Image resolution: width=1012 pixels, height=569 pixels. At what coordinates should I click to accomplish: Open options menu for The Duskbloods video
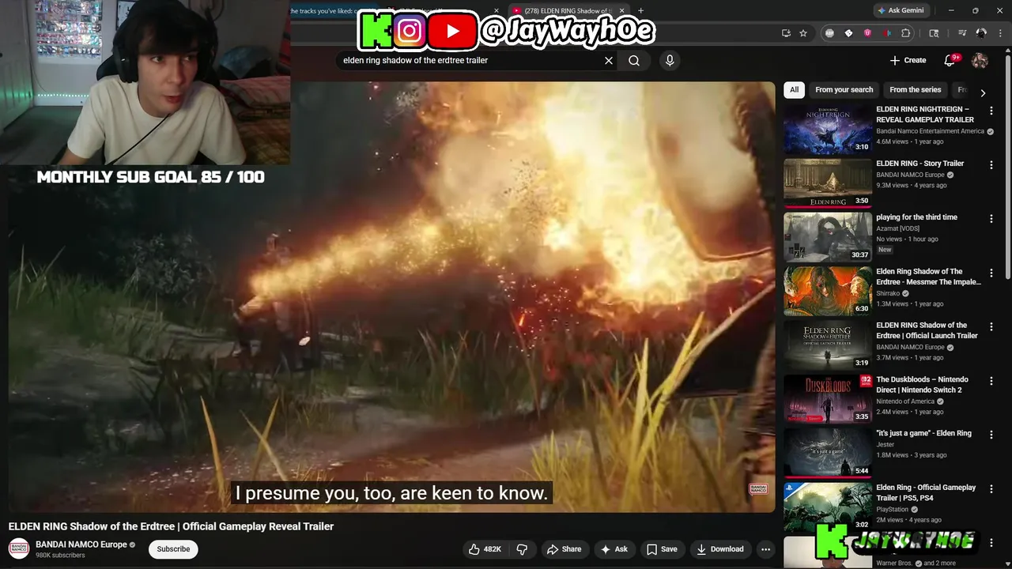coord(991,381)
